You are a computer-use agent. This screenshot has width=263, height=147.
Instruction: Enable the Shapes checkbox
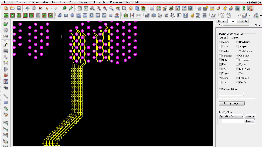click(x=237, y=46)
